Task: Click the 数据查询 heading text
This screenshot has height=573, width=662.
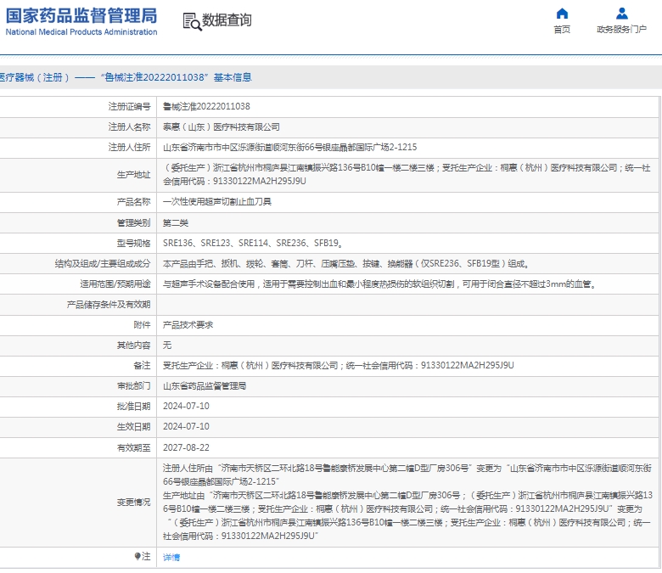Action: [227, 20]
